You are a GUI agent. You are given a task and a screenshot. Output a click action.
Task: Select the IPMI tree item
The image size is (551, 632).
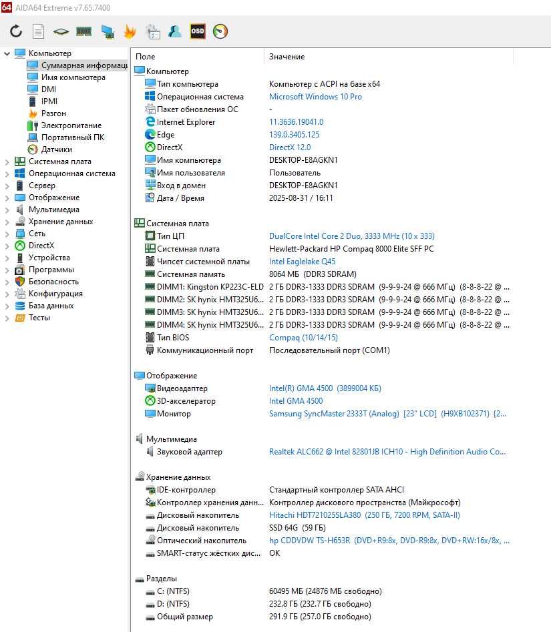49,101
